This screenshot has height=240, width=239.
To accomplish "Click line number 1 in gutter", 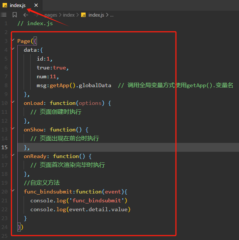I will [6, 23].
